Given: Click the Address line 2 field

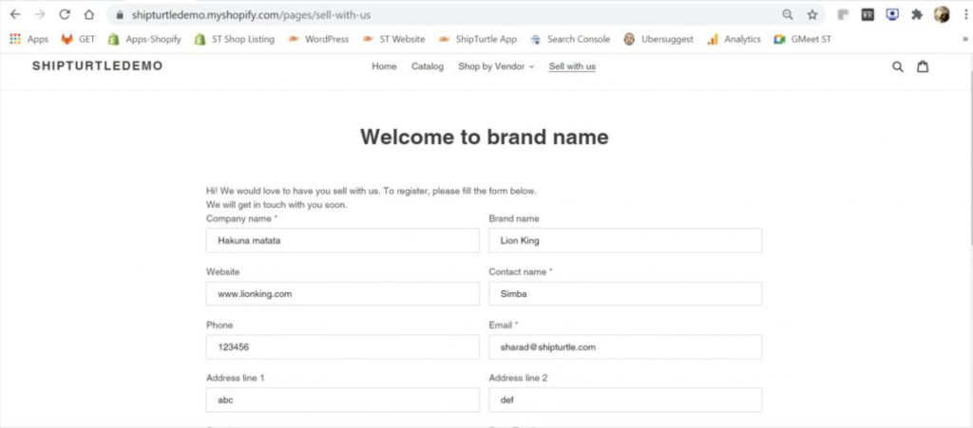Looking at the screenshot, I should pos(625,400).
